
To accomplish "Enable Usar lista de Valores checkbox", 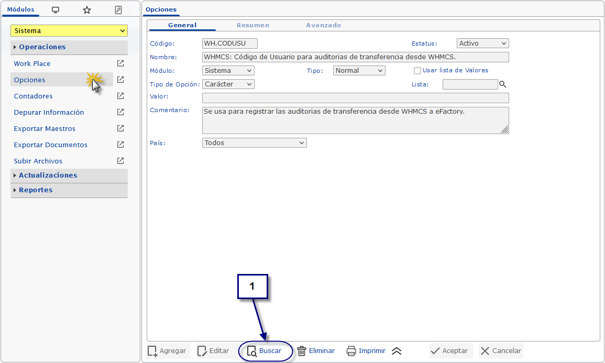I will click(417, 71).
